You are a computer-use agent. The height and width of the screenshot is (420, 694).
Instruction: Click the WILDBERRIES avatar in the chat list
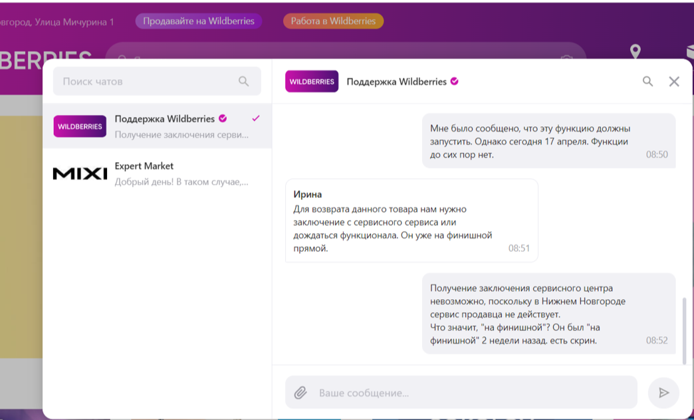(x=80, y=126)
